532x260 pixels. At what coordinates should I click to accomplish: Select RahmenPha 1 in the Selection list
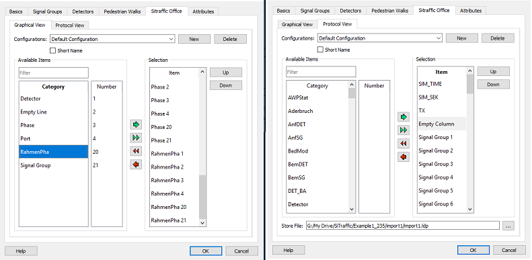pos(174,154)
